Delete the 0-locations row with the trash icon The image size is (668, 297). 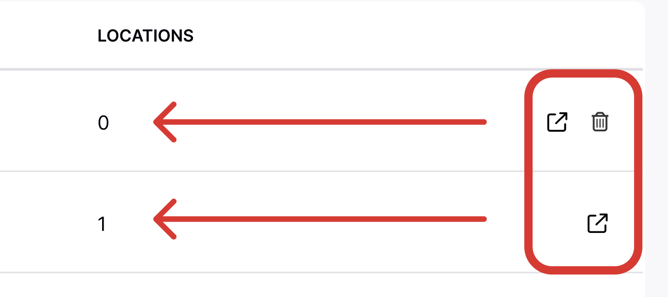click(x=600, y=122)
